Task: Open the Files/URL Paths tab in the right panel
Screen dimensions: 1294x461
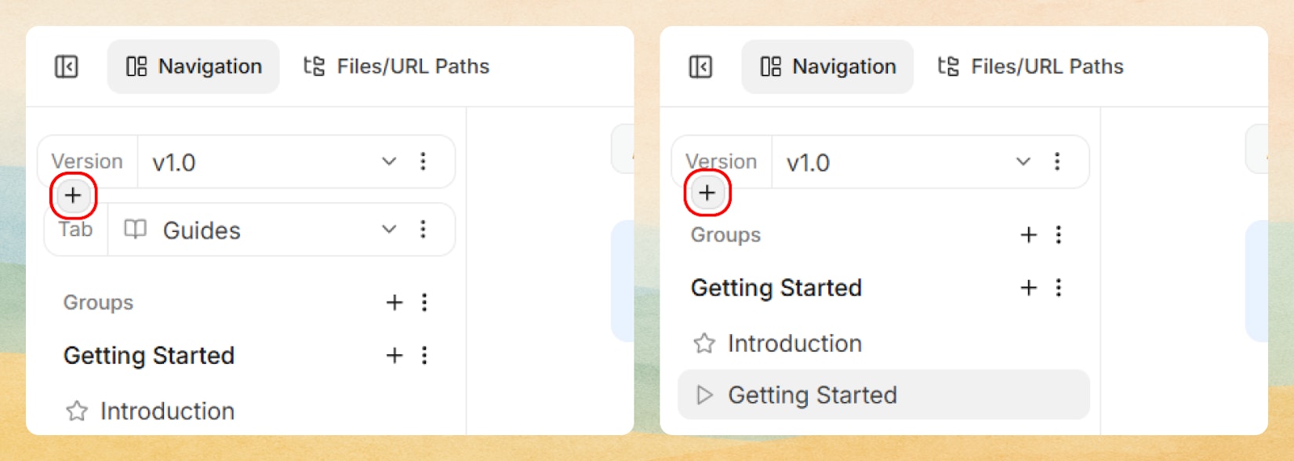Action: pyautogui.click(x=1030, y=67)
